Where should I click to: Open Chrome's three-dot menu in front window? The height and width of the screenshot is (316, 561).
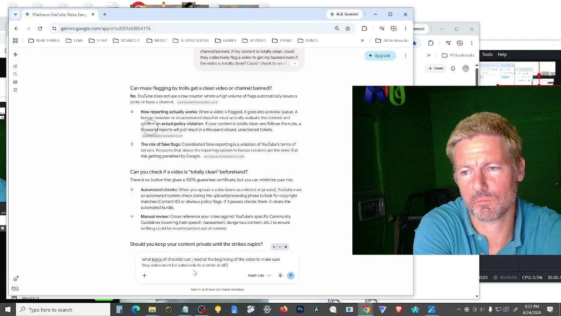click(405, 29)
